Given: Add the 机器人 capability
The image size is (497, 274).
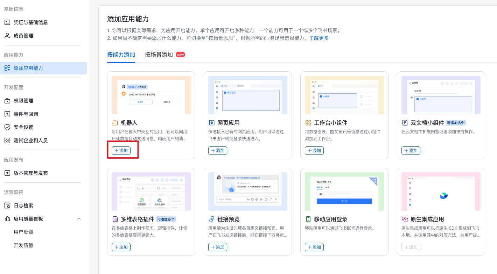Looking at the screenshot, I should (x=121, y=151).
